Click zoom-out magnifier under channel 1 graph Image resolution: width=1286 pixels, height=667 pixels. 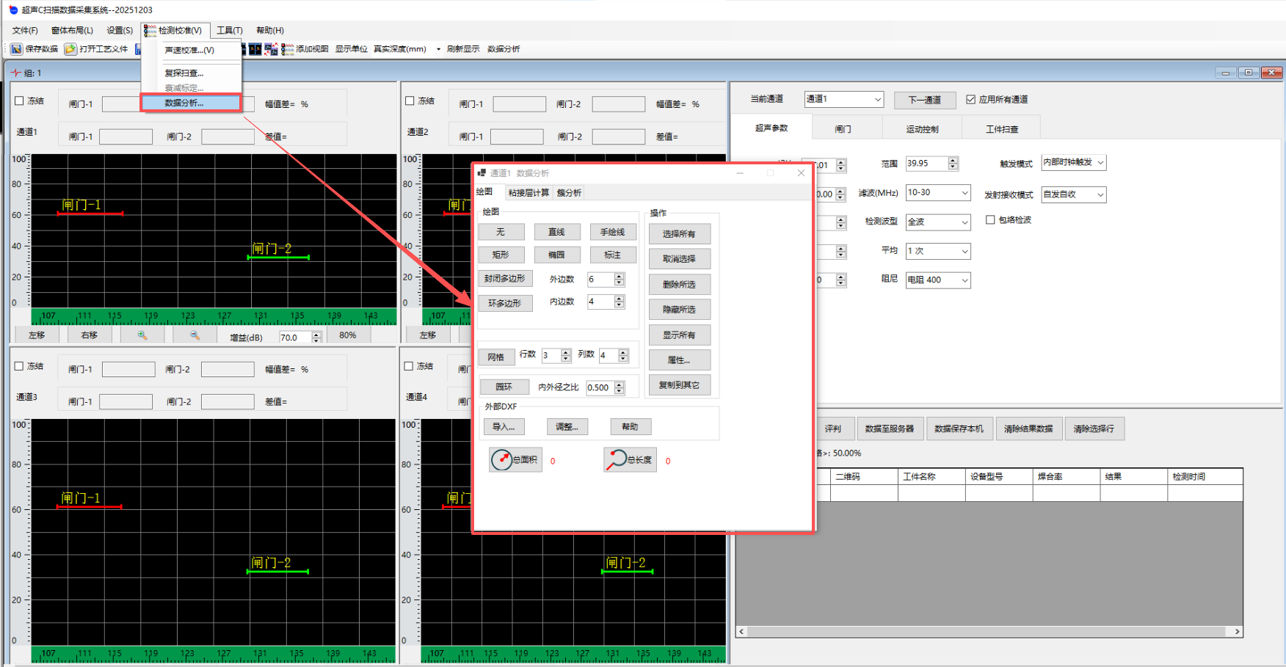pyautogui.click(x=195, y=335)
